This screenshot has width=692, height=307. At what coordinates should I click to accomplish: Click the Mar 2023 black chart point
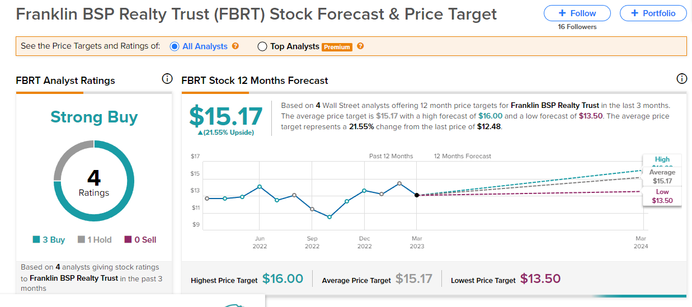[x=417, y=195]
